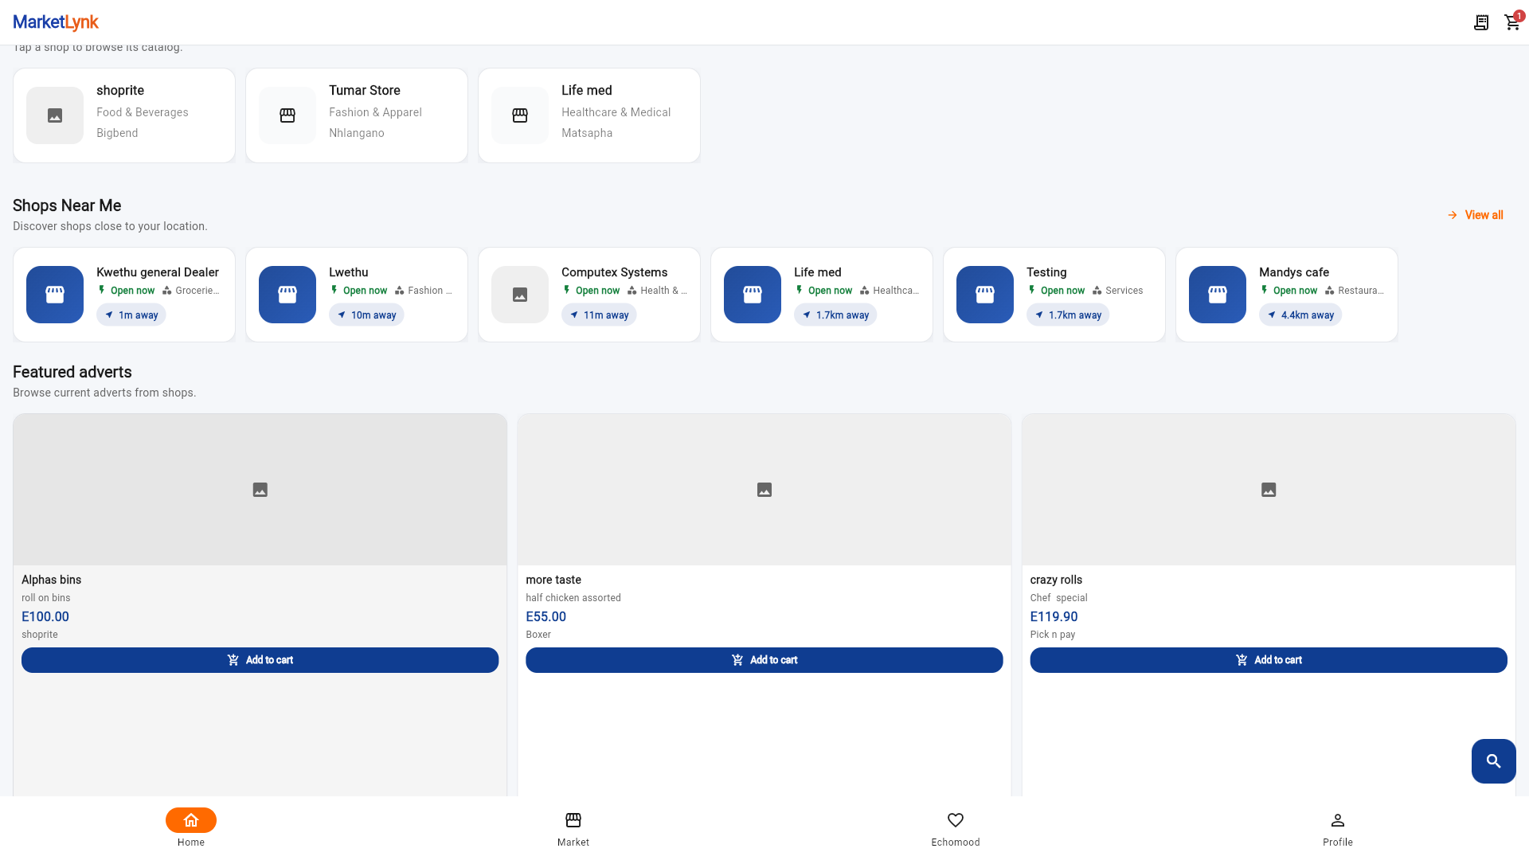1529x860 pixels.
Task: Click Testing shop blue store icon
Action: click(x=985, y=295)
